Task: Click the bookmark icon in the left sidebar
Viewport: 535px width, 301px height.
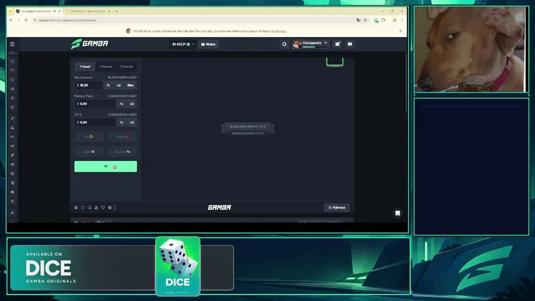Action: point(13,61)
